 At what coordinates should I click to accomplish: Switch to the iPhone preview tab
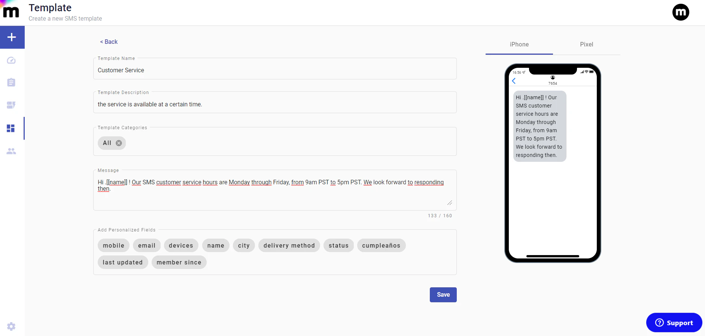[519, 45]
